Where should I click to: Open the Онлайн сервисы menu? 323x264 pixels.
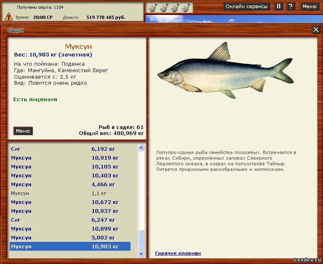(246, 6)
